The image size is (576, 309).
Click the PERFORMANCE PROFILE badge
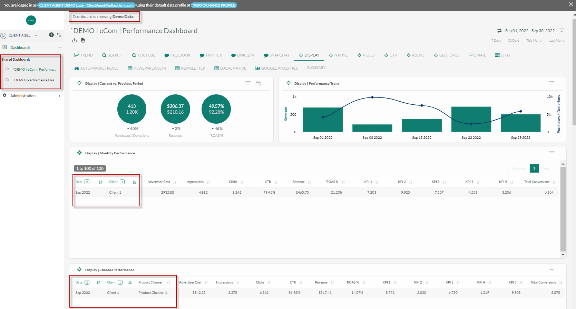pyautogui.click(x=214, y=5)
